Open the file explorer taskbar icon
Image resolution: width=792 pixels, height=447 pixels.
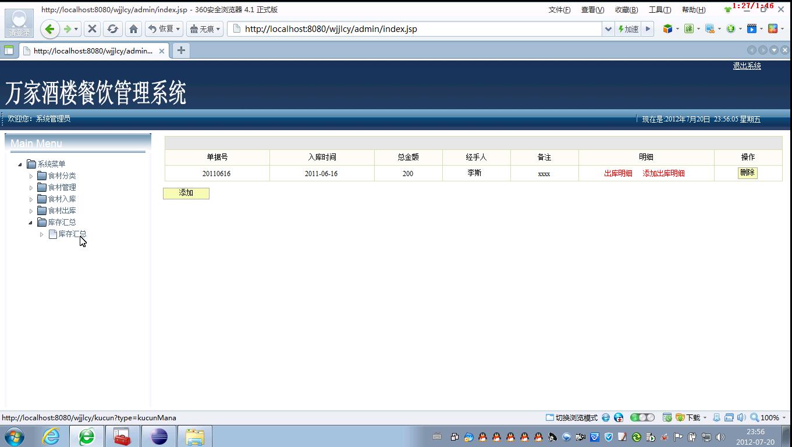click(194, 437)
